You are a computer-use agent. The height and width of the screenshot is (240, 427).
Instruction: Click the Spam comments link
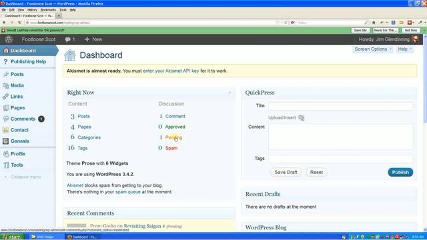[171, 148]
